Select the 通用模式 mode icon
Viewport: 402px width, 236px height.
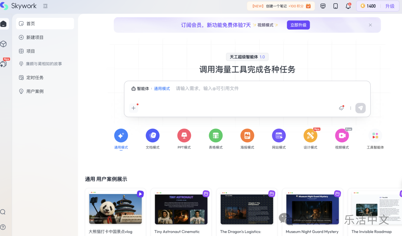121,135
